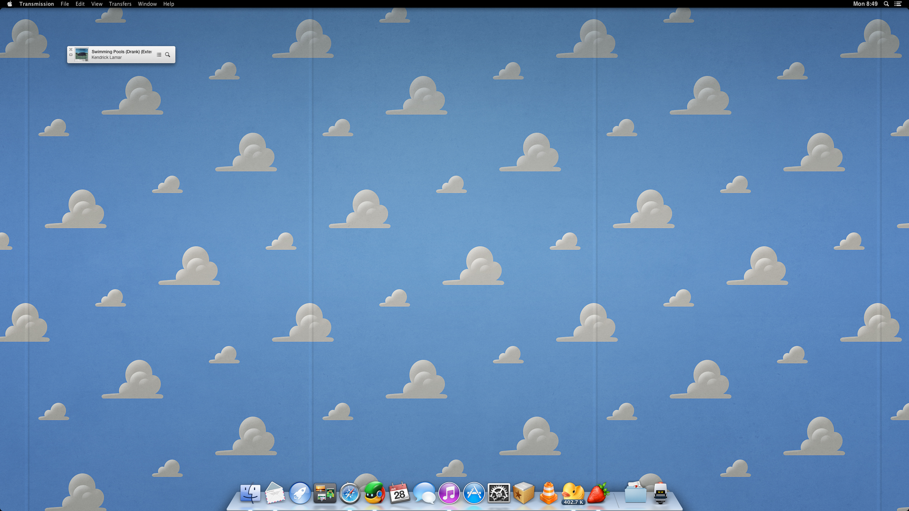Open Calendar showing Jan 28
Screen dimensions: 909x511
(399, 493)
